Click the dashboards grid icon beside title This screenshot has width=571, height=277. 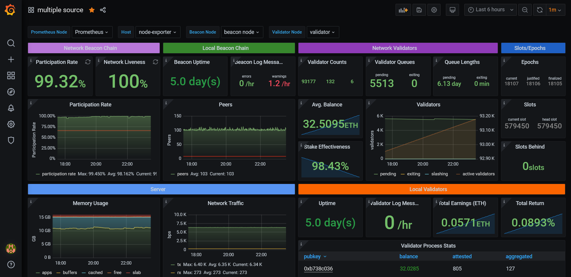(31, 10)
